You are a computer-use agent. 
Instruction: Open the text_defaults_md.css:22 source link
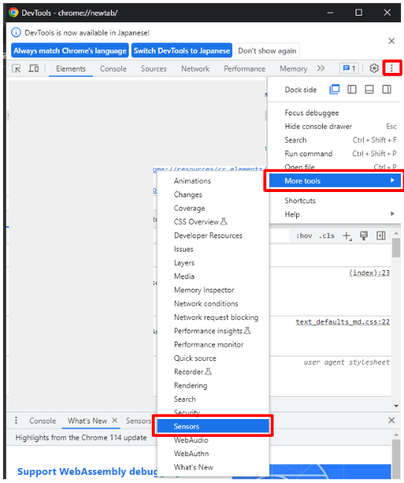click(x=342, y=322)
